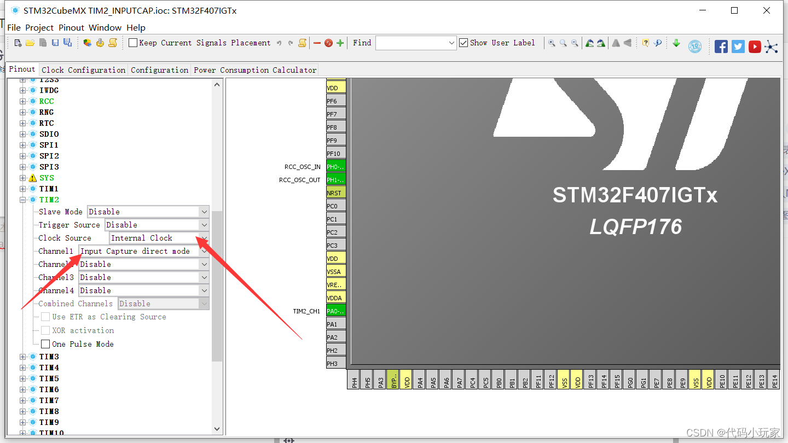Open the Help menu
The width and height of the screenshot is (788, 443).
(x=136, y=27)
